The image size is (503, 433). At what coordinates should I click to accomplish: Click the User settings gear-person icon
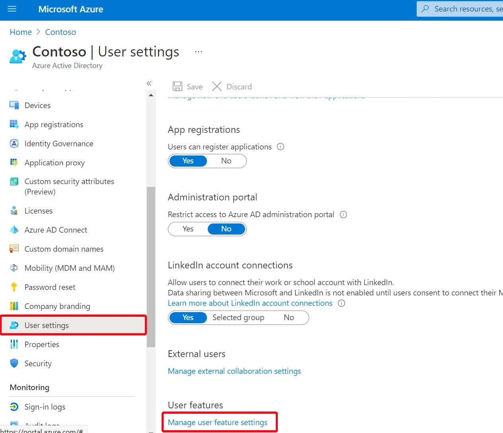click(x=14, y=325)
